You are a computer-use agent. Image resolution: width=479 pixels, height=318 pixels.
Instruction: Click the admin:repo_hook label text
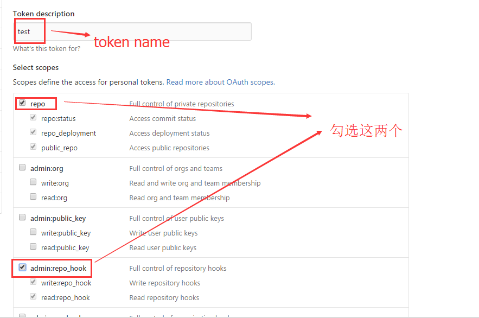coord(59,268)
